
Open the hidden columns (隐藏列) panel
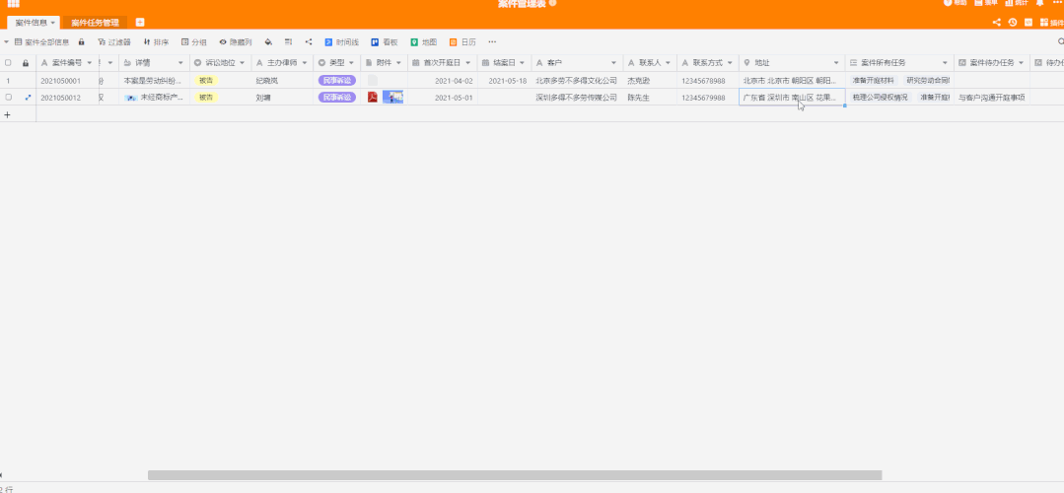[235, 42]
